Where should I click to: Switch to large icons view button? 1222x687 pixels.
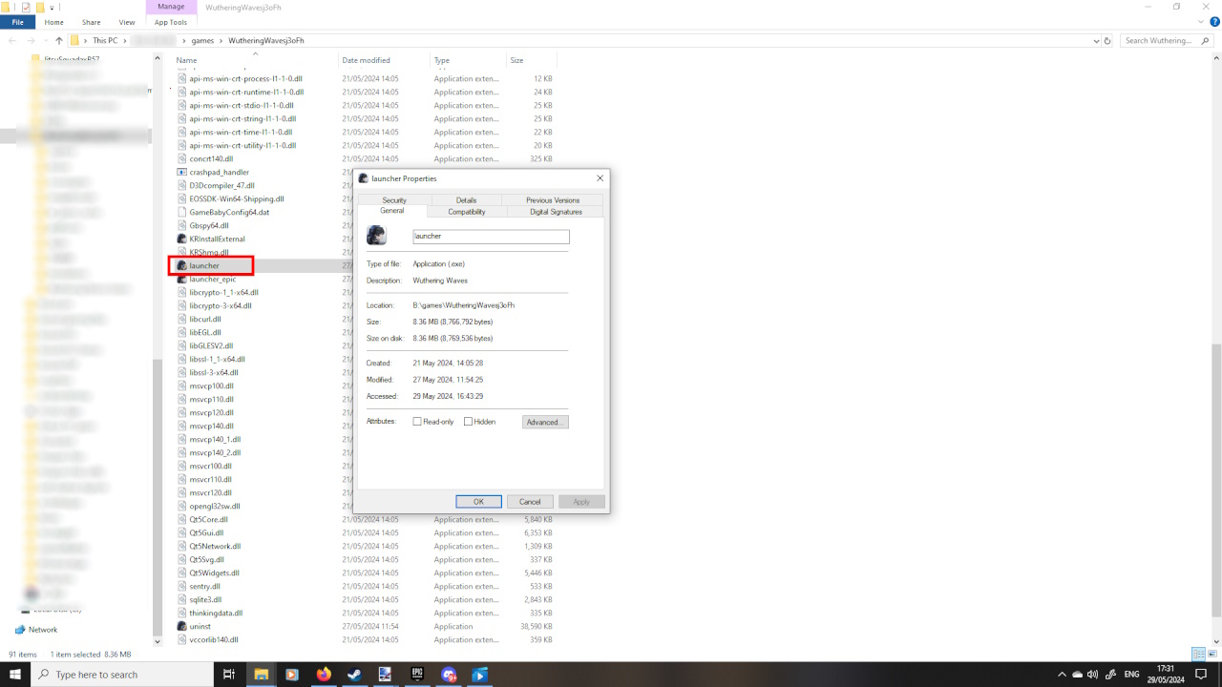coord(1211,655)
